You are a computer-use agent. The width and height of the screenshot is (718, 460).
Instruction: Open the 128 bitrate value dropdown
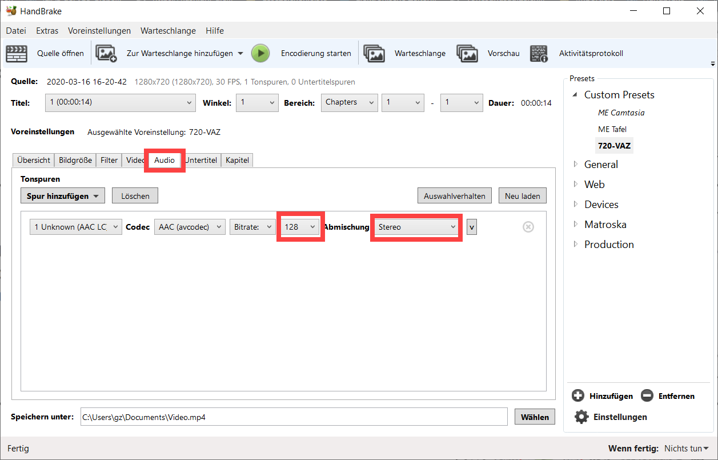click(x=300, y=227)
